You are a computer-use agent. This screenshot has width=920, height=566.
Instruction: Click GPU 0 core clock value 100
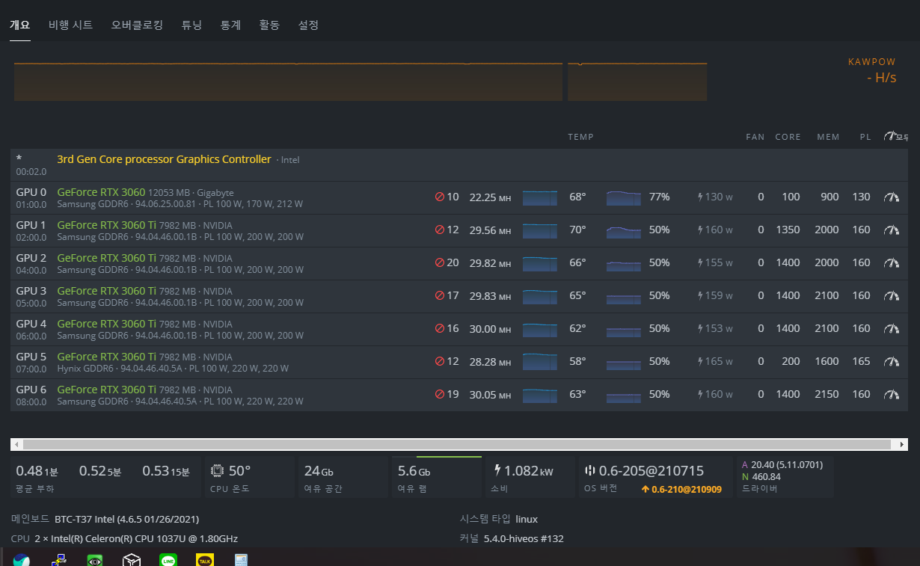(791, 197)
